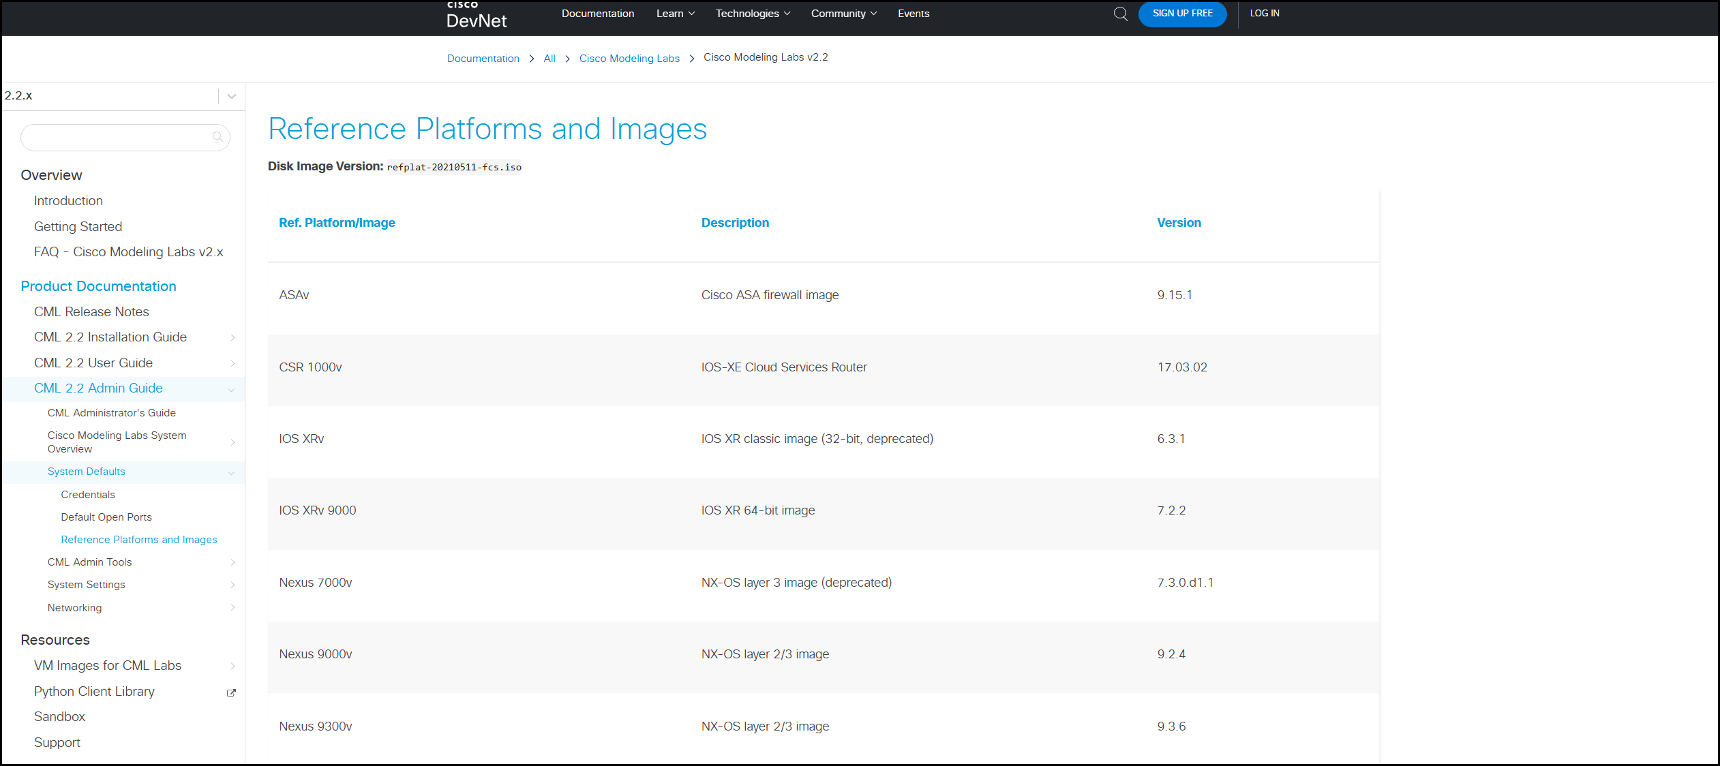Open the Support page
The width and height of the screenshot is (1720, 766).
pos(57,743)
